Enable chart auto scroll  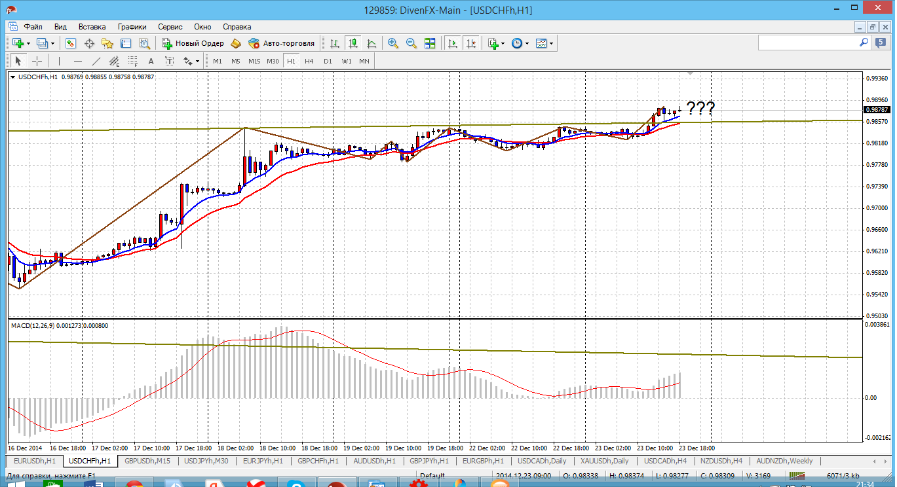[x=452, y=43]
